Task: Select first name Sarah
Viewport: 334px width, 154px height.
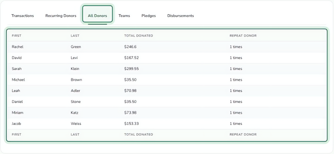Action: [17, 69]
